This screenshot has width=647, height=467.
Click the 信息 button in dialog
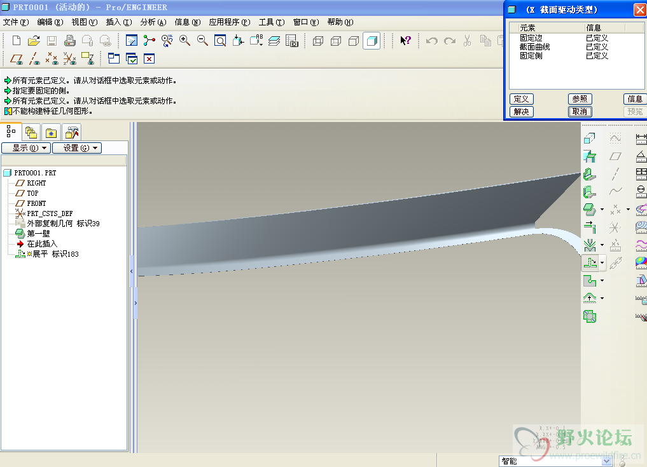tap(635, 99)
